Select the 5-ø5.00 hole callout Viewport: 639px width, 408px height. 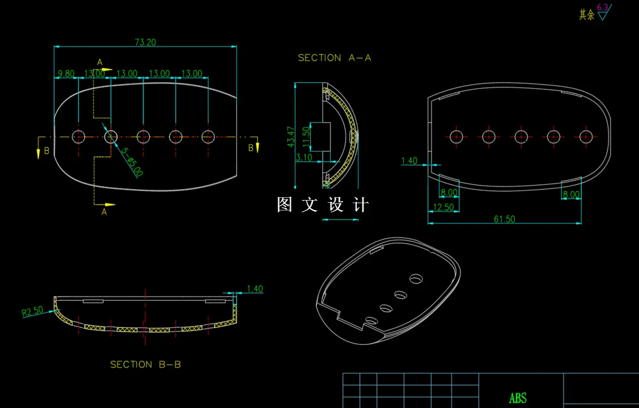(x=132, y=162)
